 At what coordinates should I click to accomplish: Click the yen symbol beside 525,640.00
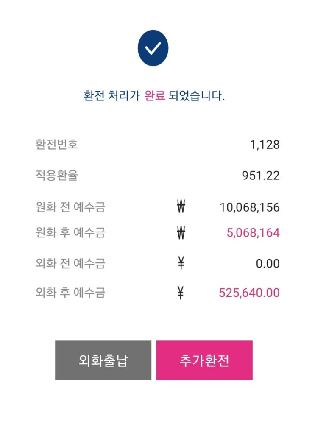coord(181,293)
